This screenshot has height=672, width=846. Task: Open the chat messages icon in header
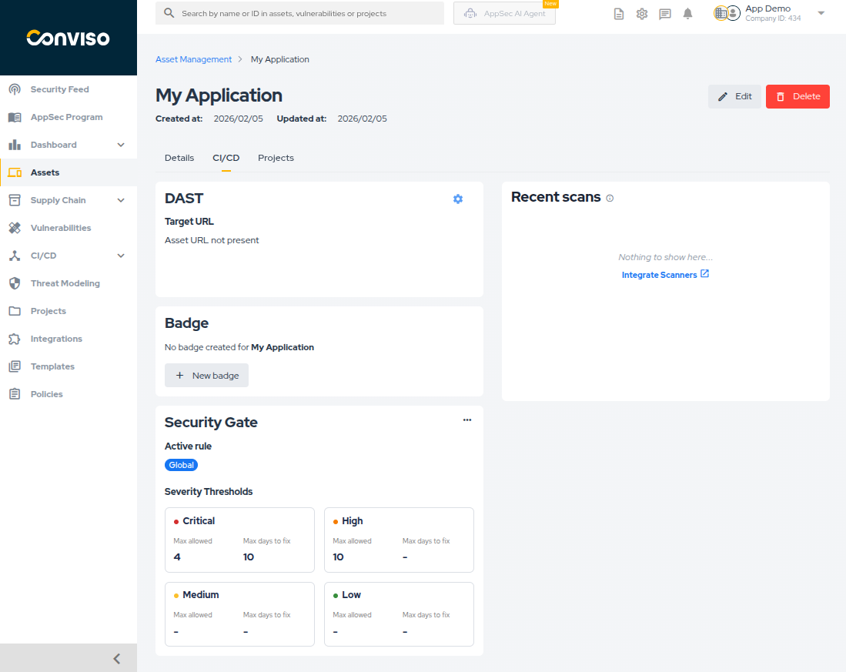(x=665, y=14)
